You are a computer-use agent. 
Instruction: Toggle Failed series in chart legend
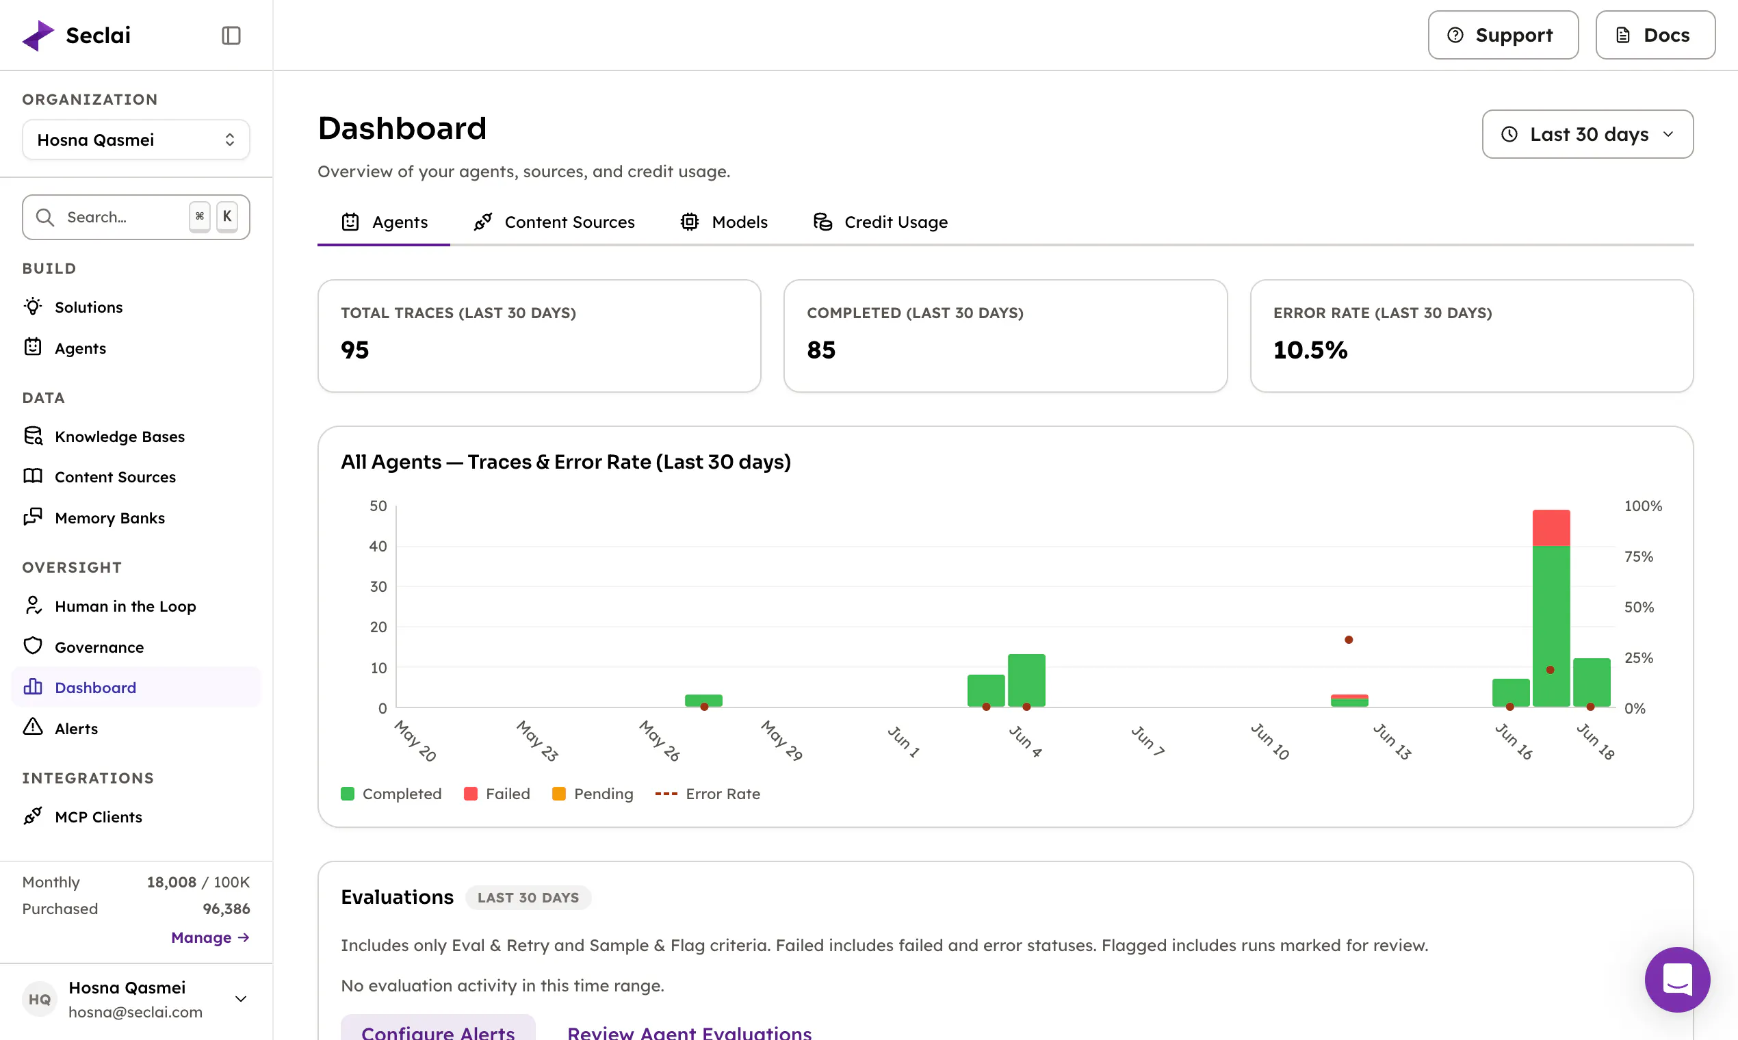click(497, 794)
